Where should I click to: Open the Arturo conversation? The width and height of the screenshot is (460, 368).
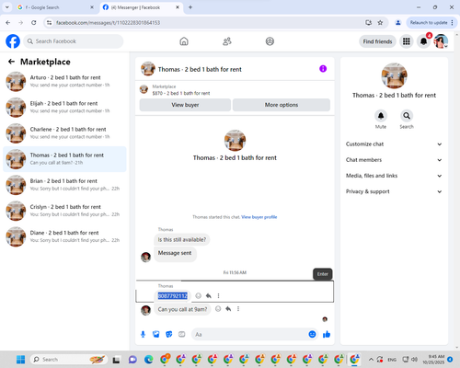tap(64, 81)
